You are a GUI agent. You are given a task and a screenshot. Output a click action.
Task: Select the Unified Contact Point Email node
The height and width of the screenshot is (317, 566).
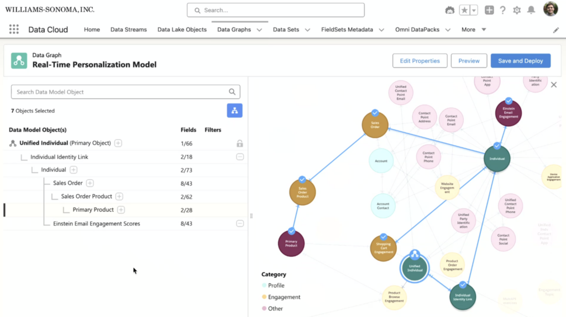[x=401, y=92]
